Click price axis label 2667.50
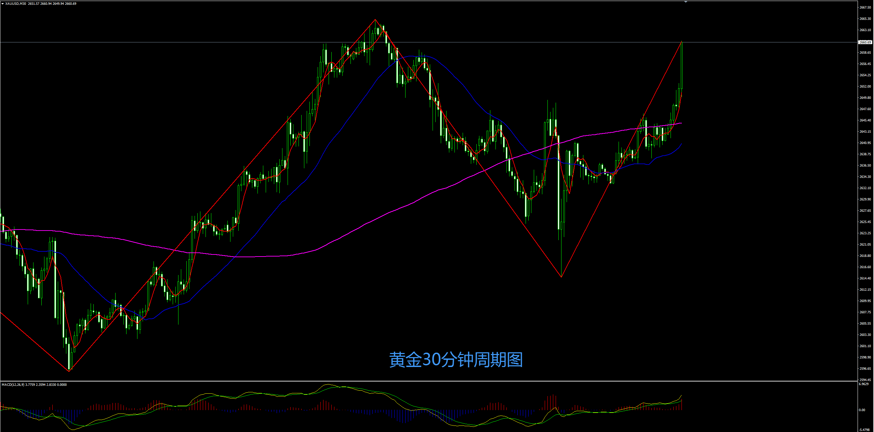 tap(865, 8)
